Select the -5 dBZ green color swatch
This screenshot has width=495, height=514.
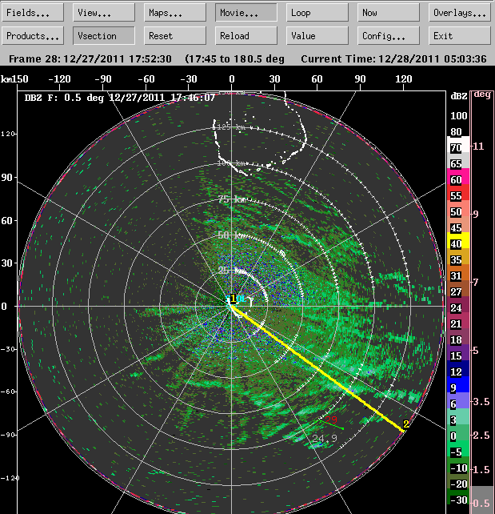458,449
